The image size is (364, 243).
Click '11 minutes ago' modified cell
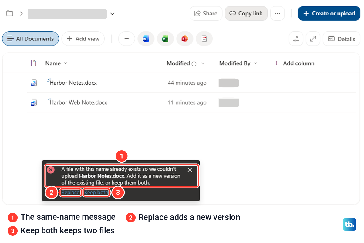[x=187, y=102]
